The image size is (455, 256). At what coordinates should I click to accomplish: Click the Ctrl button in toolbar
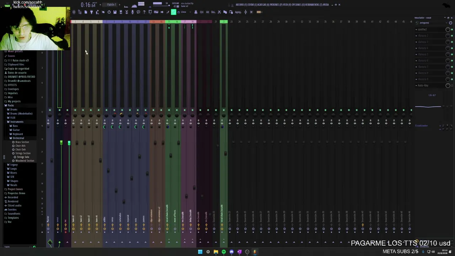(x=202, y=12)
